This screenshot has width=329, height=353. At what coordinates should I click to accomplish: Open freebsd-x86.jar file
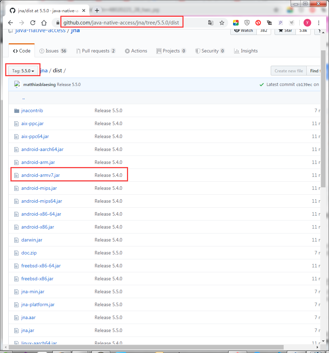[37, 279]
